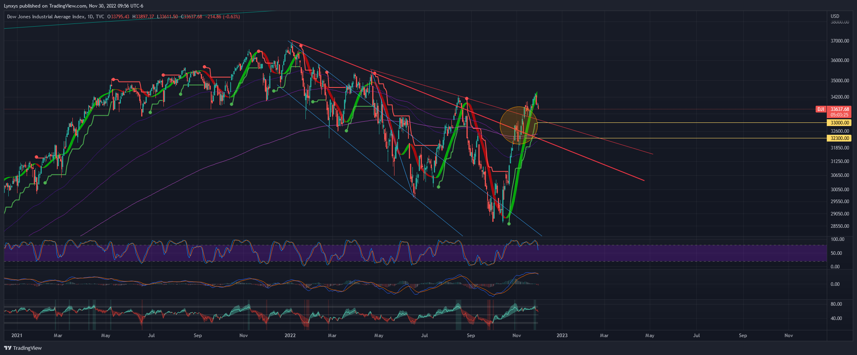
Task: Click the 35000.00 price axis label
Action: [840, 81]
